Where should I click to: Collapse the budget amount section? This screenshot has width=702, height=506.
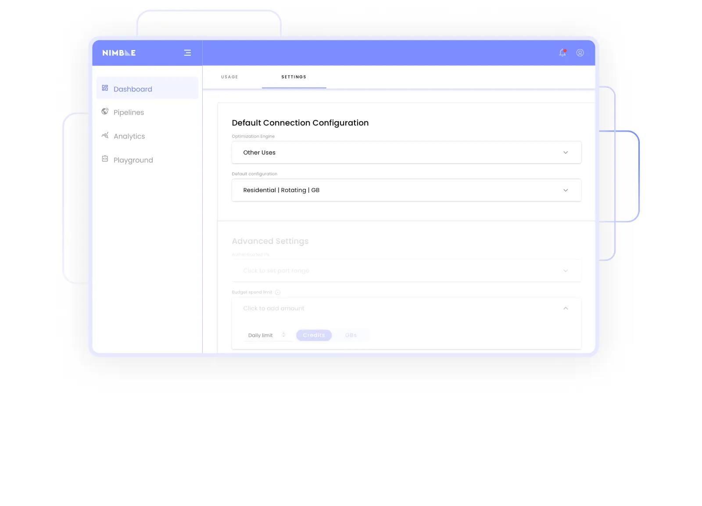click(565, 308)
